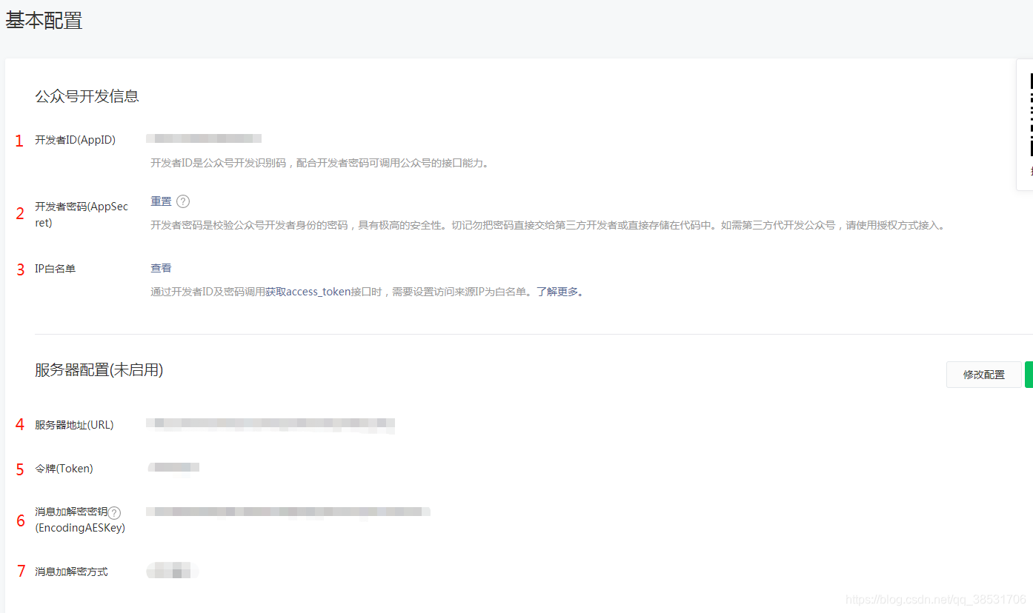Click the AppSecret security description text
This screenshot has width=1033, height=613.
point(548,225)
